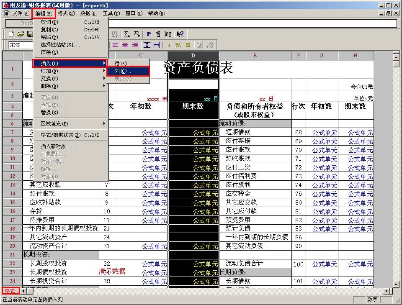Click 格式/数据状态(Z) menu entry

(x=71, y=135)
